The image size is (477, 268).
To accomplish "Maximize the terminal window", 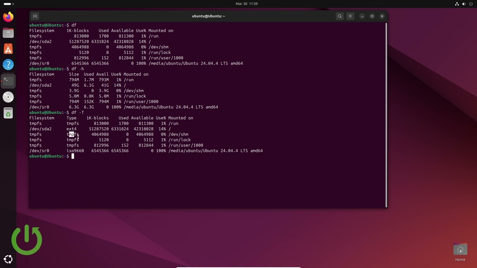I will point(372,16).
